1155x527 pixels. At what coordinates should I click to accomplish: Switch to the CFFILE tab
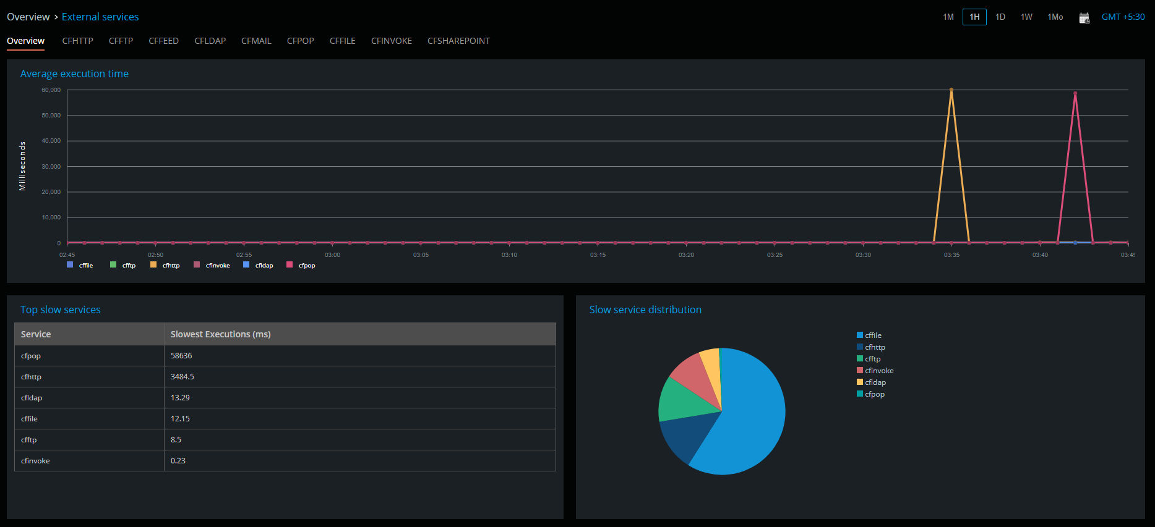tap(342, 41)
